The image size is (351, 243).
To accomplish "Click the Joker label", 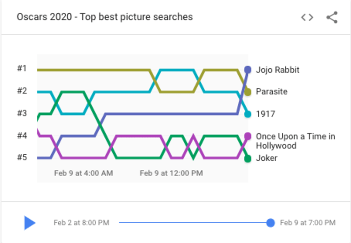I will tap(266, 158).
